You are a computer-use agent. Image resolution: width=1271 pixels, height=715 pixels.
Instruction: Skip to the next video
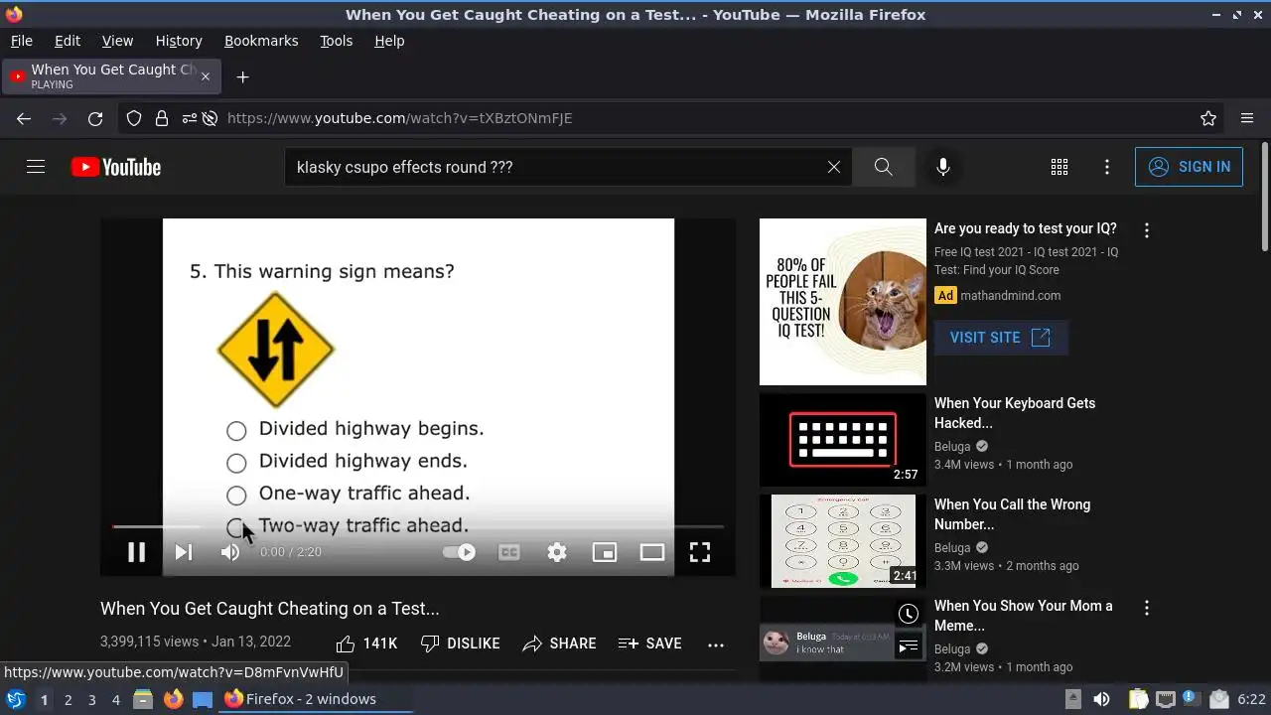(184, 552)
